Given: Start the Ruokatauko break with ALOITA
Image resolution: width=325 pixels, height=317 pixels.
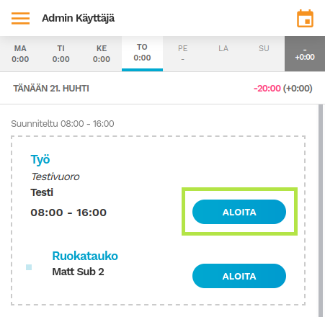Looking at the screenshot, I should pos(239,276).
